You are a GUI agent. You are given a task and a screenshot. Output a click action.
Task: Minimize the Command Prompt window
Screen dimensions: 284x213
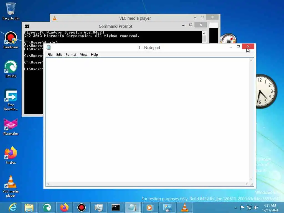pos(183,25)
